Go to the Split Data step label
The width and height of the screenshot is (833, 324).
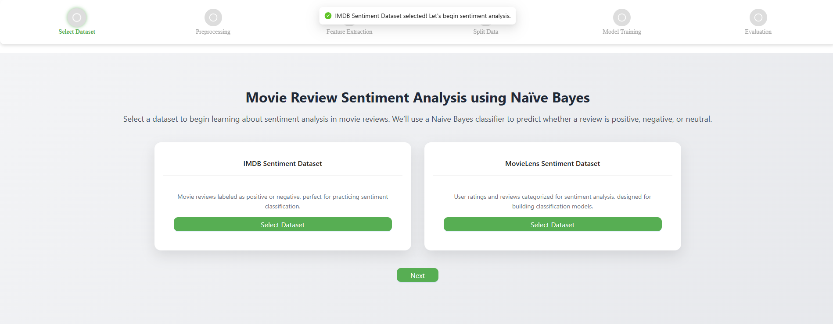(485, 32)
